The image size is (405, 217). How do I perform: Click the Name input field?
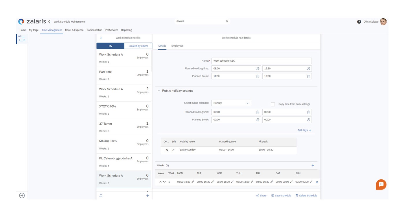click(x=261, y=61)
